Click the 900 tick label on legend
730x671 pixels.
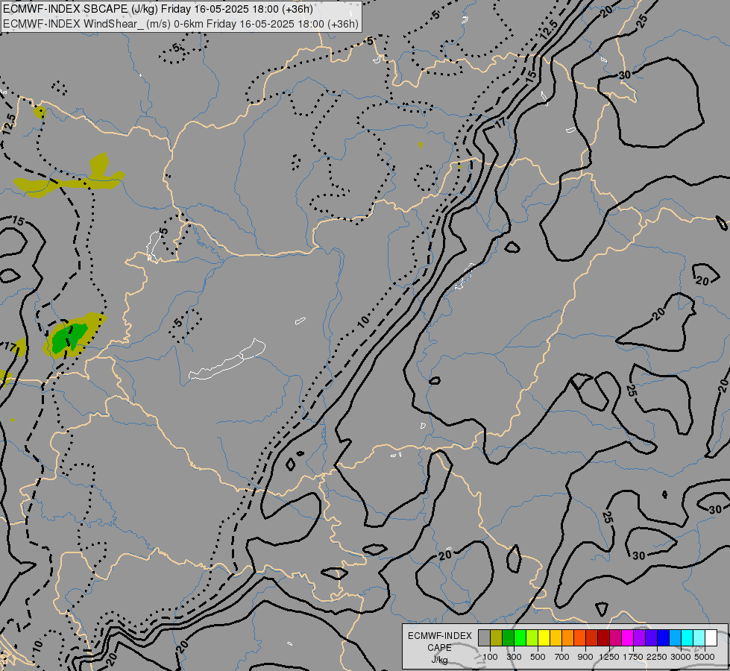tap(585, 657)
